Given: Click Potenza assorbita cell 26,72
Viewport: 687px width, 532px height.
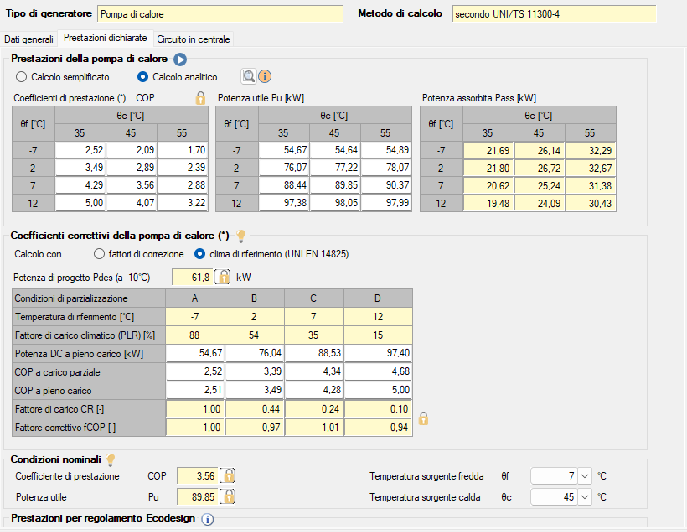Looking at the screenshot, I should 540,168.
